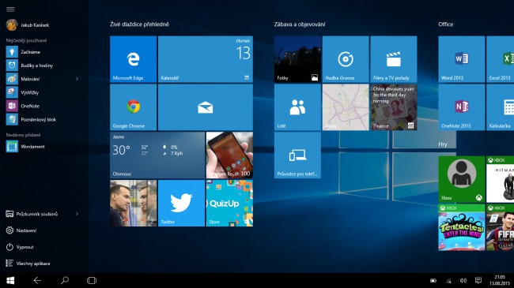Open the Action Center notifications icon
This screenshot has width=514, height=288.
(x=478, y=280)
